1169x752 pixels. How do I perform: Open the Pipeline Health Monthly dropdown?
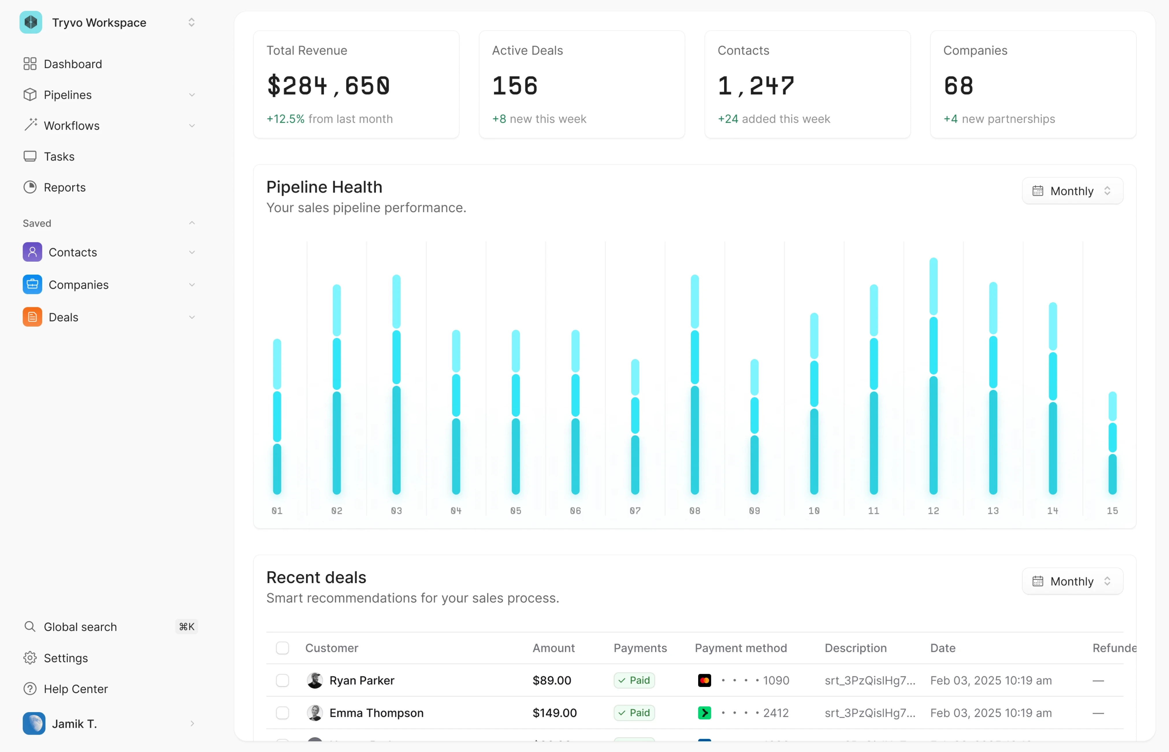click(1072, 191)
